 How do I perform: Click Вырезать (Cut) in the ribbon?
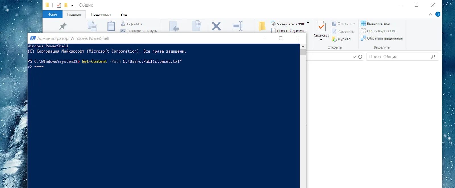click(131, 23)
